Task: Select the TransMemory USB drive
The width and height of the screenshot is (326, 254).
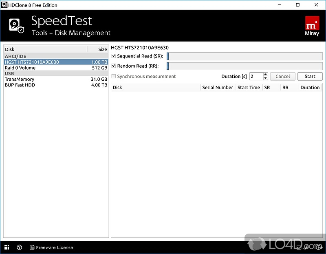Action: coord(20,80)
